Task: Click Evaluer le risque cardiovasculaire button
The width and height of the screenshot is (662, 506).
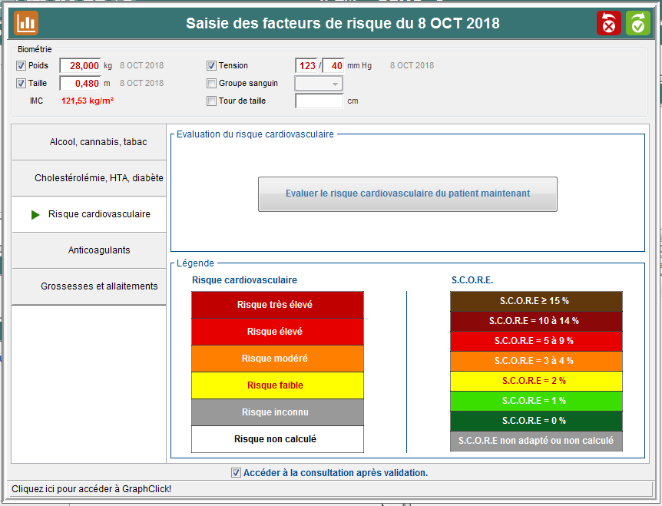Action: tap(407, 194)
